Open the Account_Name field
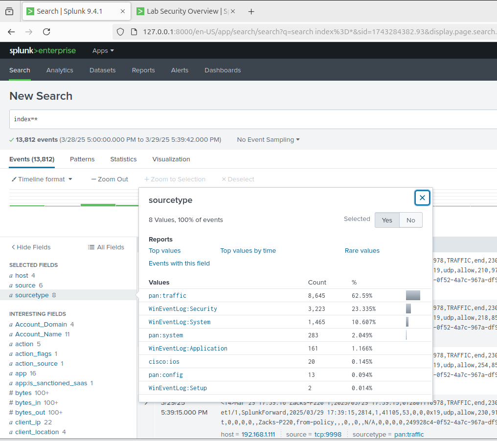This screenshot has height=441, width=497. click(x=38, y=334)
